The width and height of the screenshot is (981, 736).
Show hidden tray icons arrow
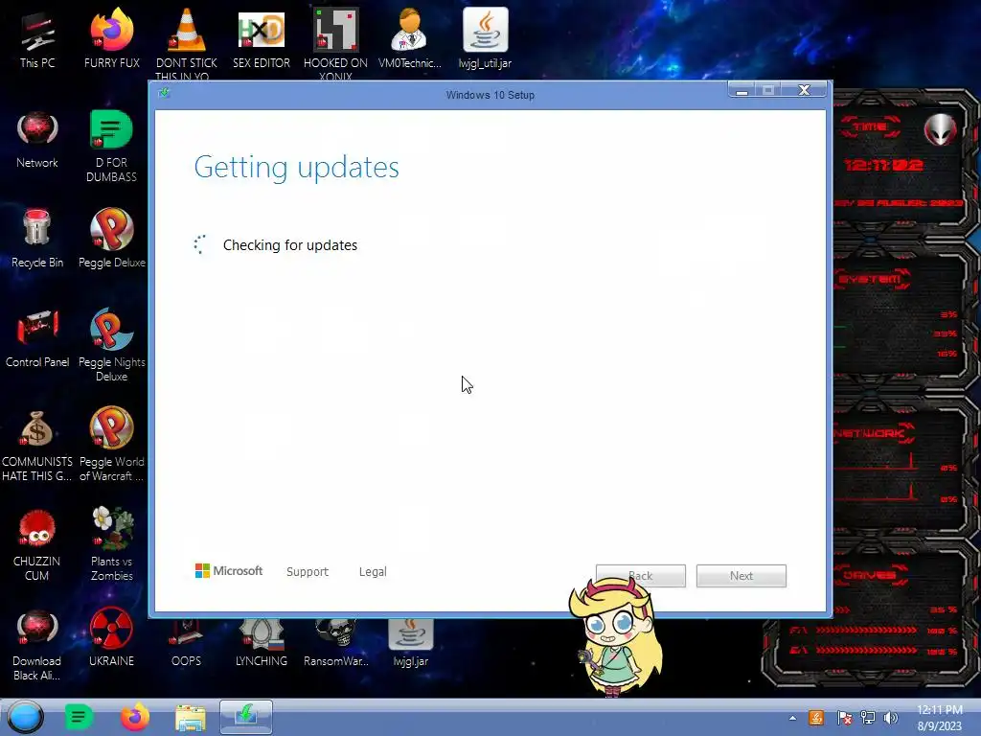point(792,718)
